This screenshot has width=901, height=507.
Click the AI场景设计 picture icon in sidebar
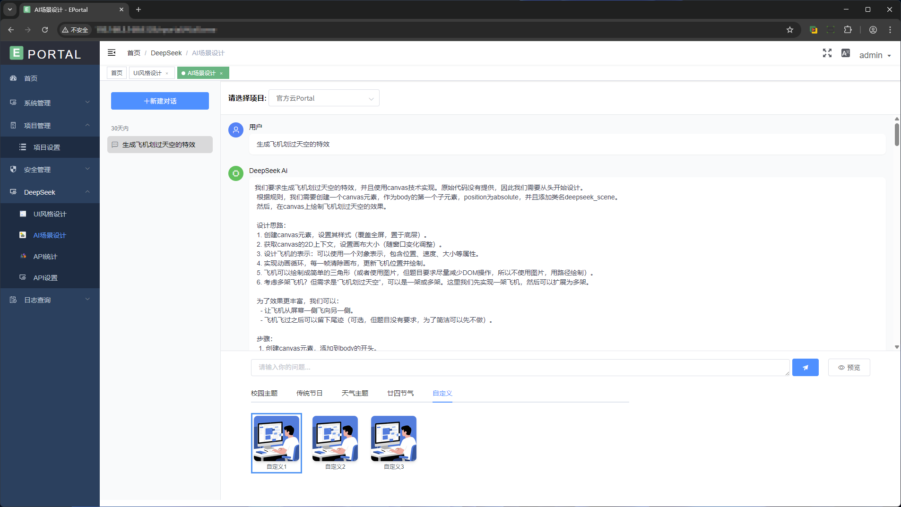pos(23,235)
